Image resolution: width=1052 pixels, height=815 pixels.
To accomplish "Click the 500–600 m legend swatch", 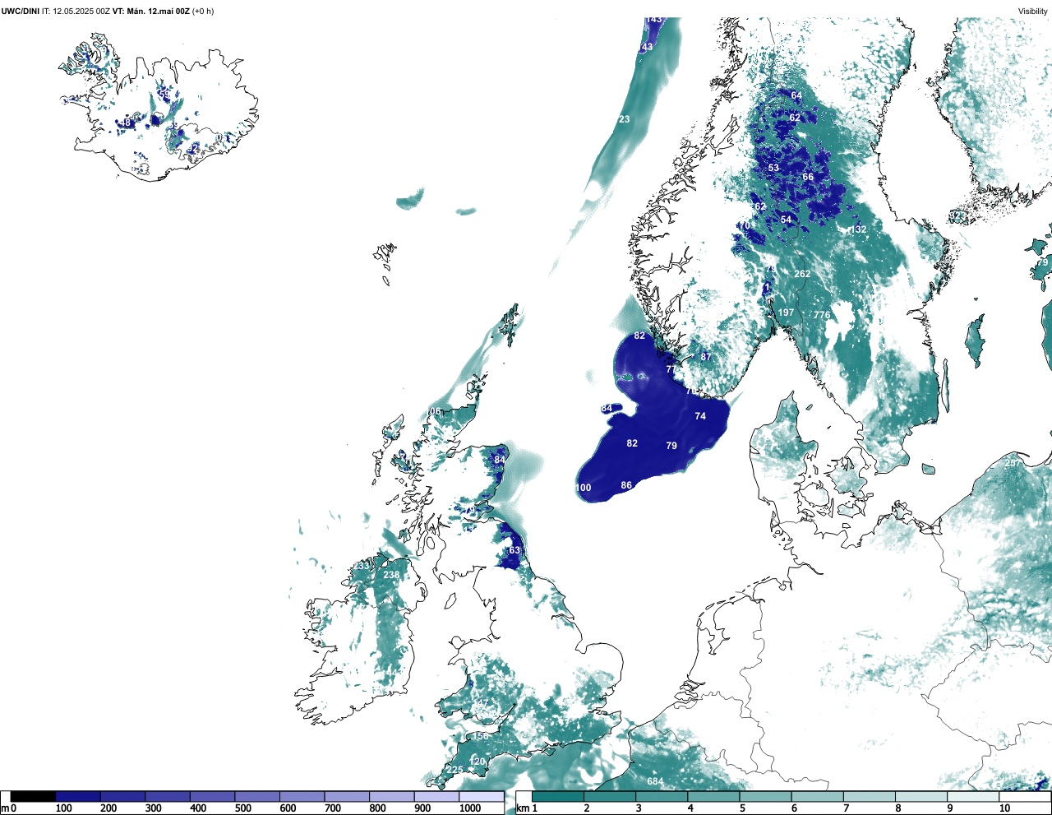I will coord(257,796).
